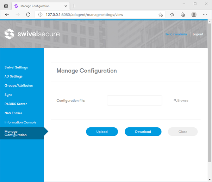This screenshot has width=212, height=182.
Task: Go to Groups/Attributes page
Action: pyautogui.click(x=19, y=86)
